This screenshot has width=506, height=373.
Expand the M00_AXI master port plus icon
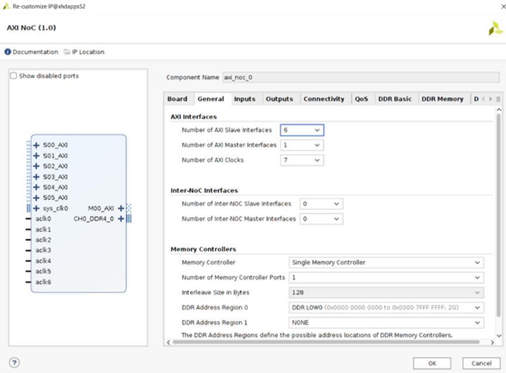click(121, 208)
